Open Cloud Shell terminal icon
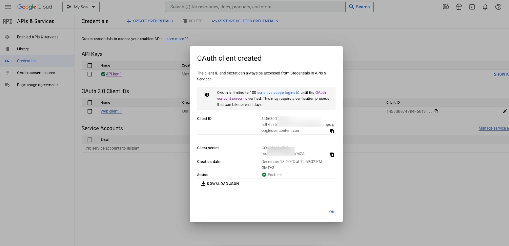Screen dimensions: 509x246 [x=472, y=7]
